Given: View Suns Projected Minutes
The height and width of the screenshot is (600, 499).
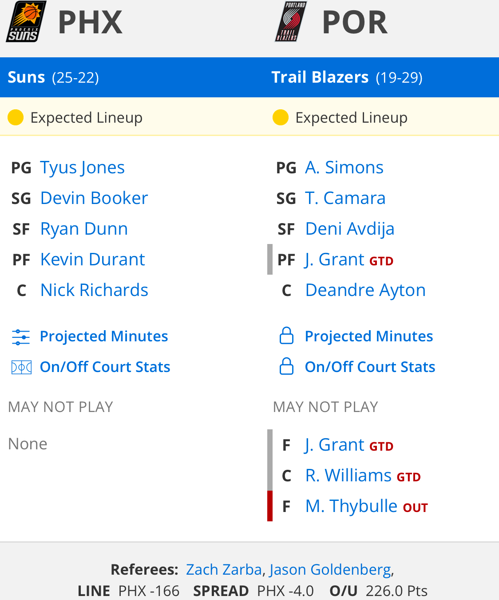Looking at the screenshot, I should (x=104, y=336).
